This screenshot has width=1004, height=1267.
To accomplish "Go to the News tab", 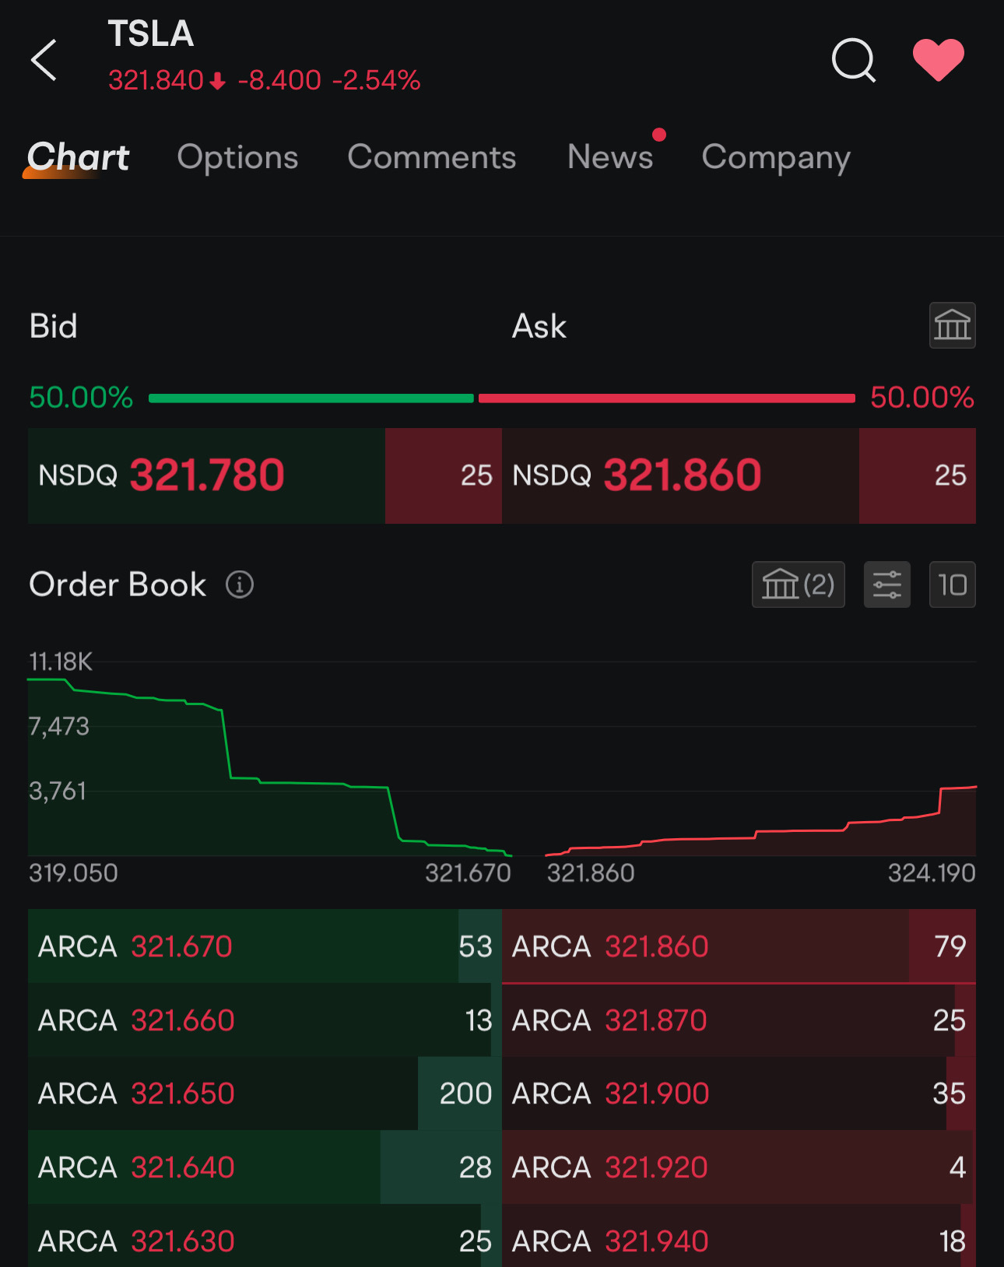I will (x=610, y=157).
